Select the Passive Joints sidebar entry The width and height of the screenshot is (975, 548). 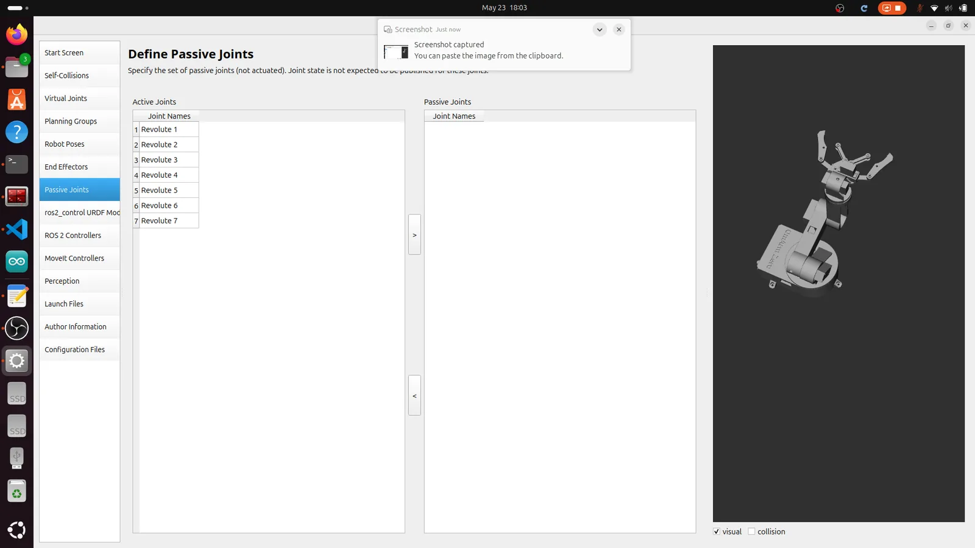point(79,189)
